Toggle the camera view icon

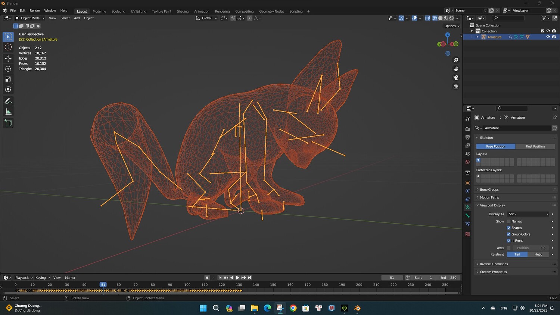point(456,78)
